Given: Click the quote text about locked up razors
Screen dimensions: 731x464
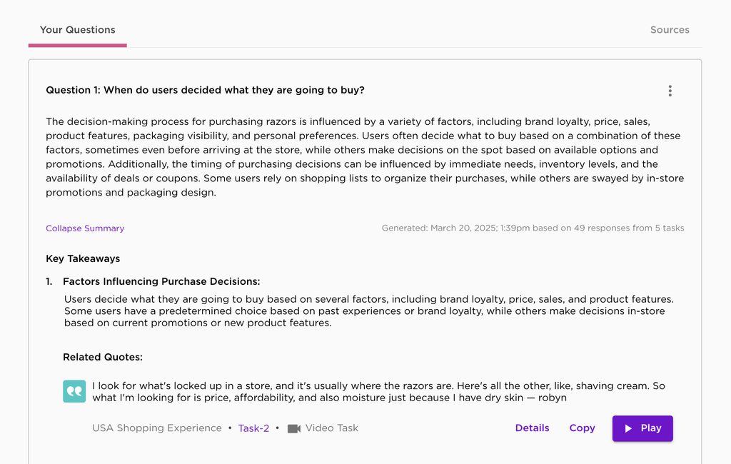Looking at the screenshot, I should coord(378,392).
